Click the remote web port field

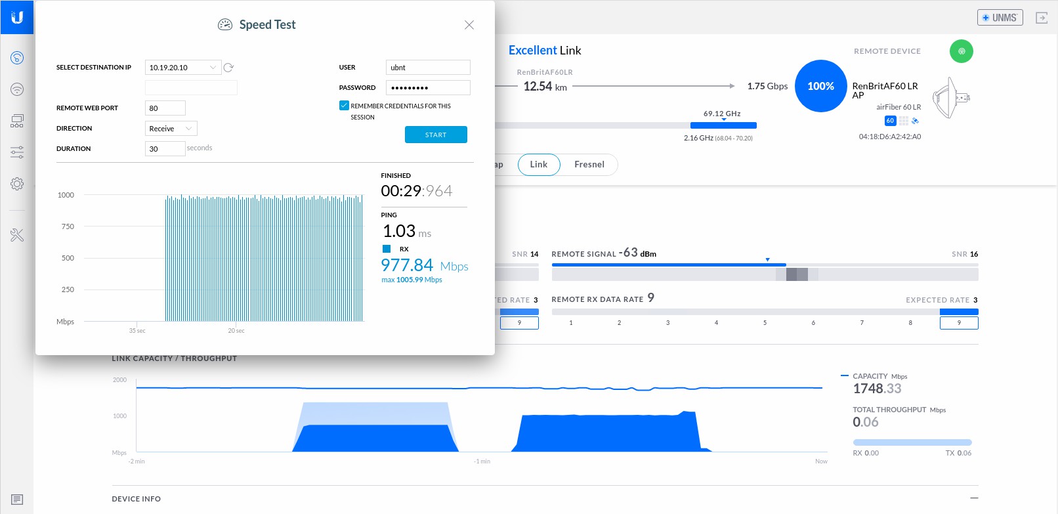pos(165,108)
